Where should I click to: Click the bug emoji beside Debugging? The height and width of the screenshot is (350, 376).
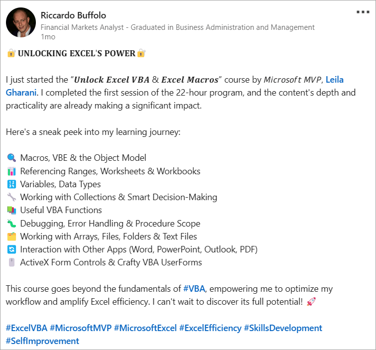pyautogui.click(x=11, y=224)
